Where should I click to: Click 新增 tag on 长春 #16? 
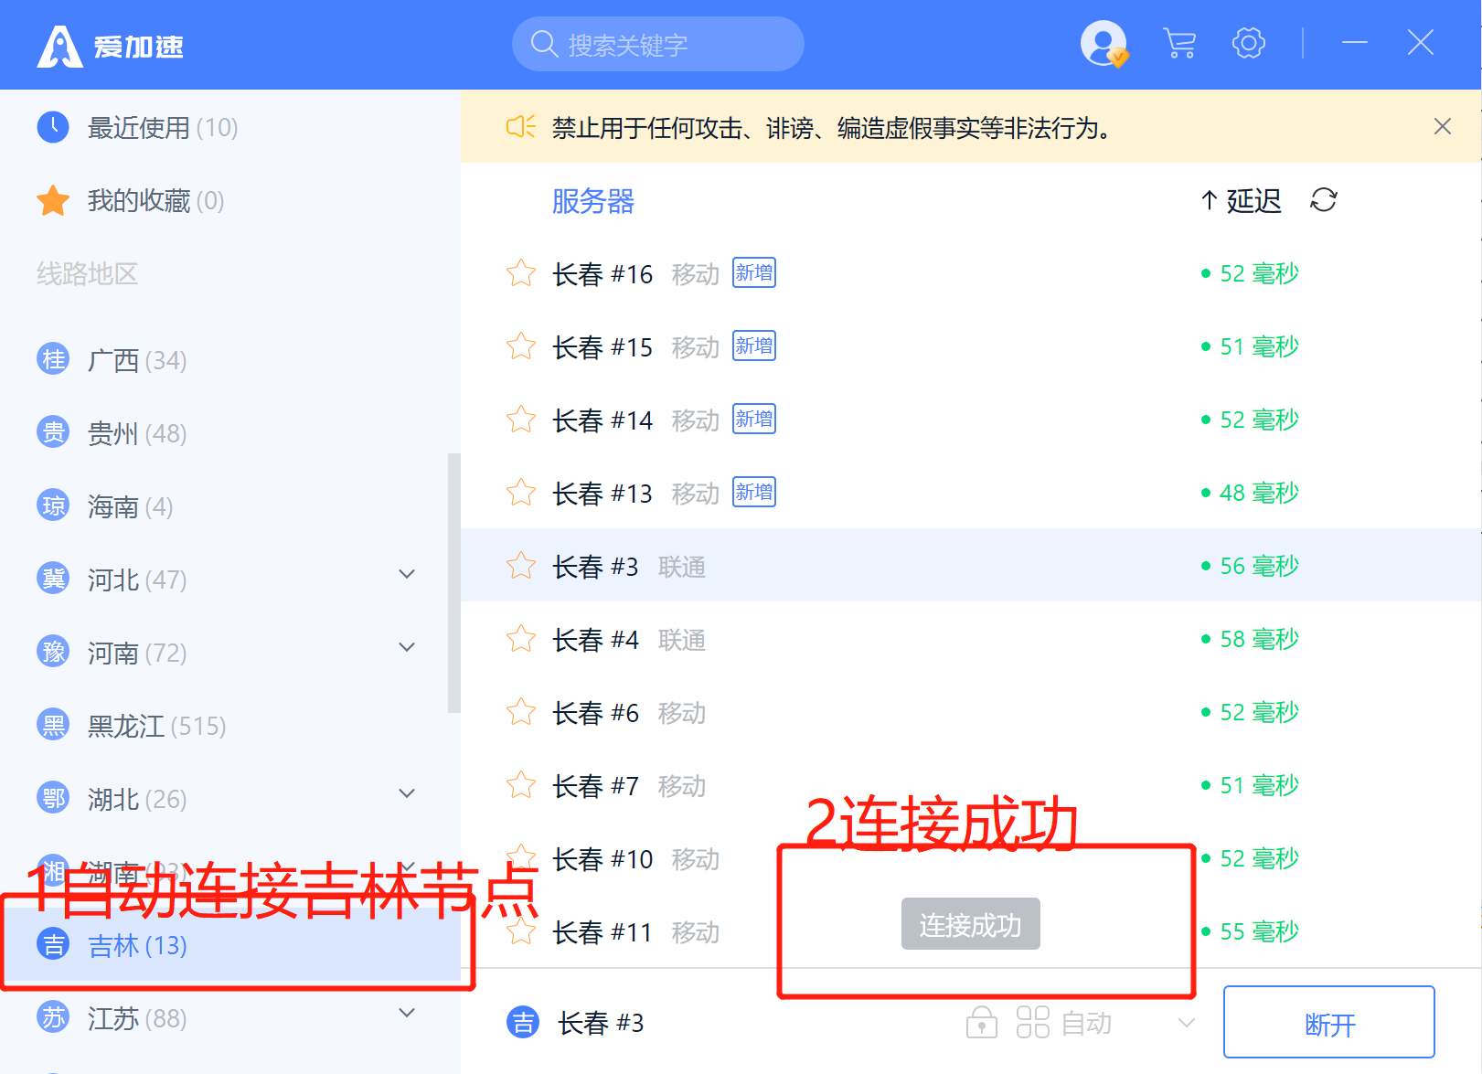click(x=754, y=272)
